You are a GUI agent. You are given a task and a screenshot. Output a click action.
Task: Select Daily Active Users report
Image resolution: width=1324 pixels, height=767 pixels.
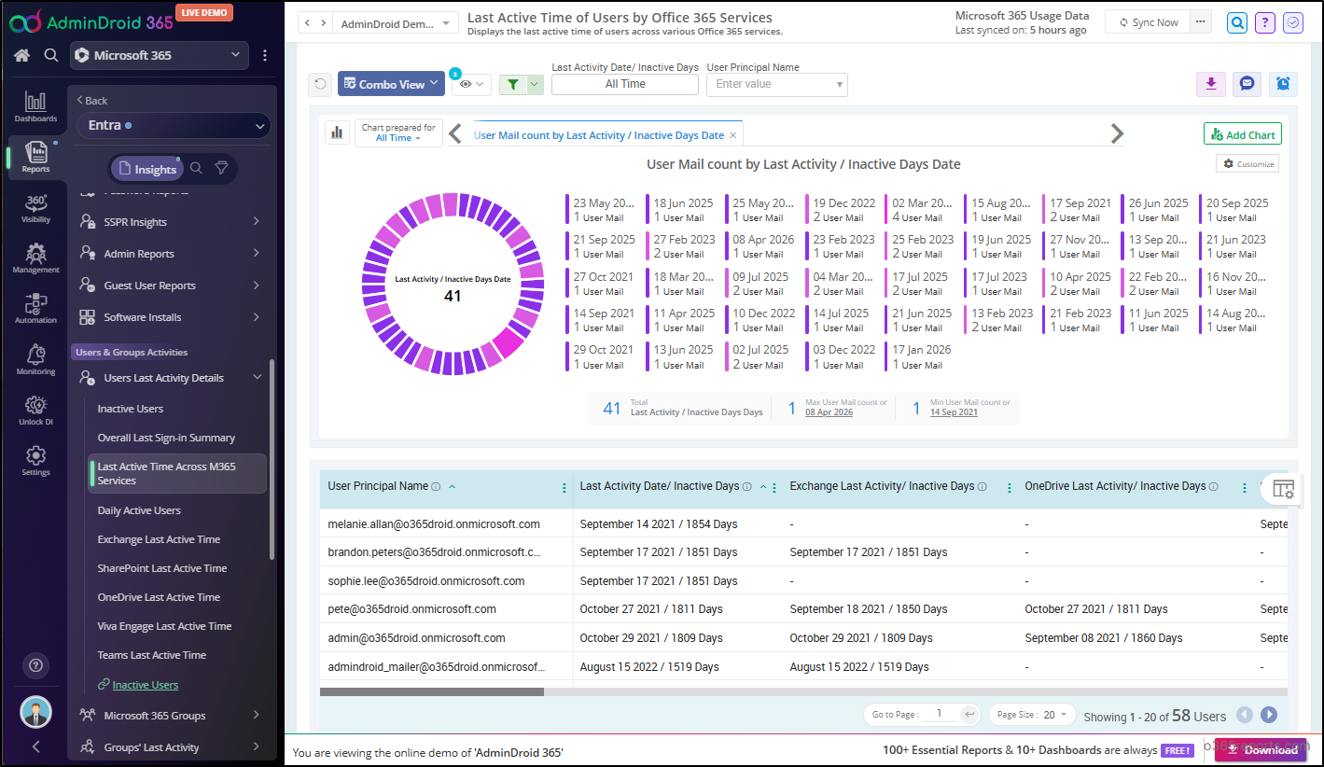(139, 510)
